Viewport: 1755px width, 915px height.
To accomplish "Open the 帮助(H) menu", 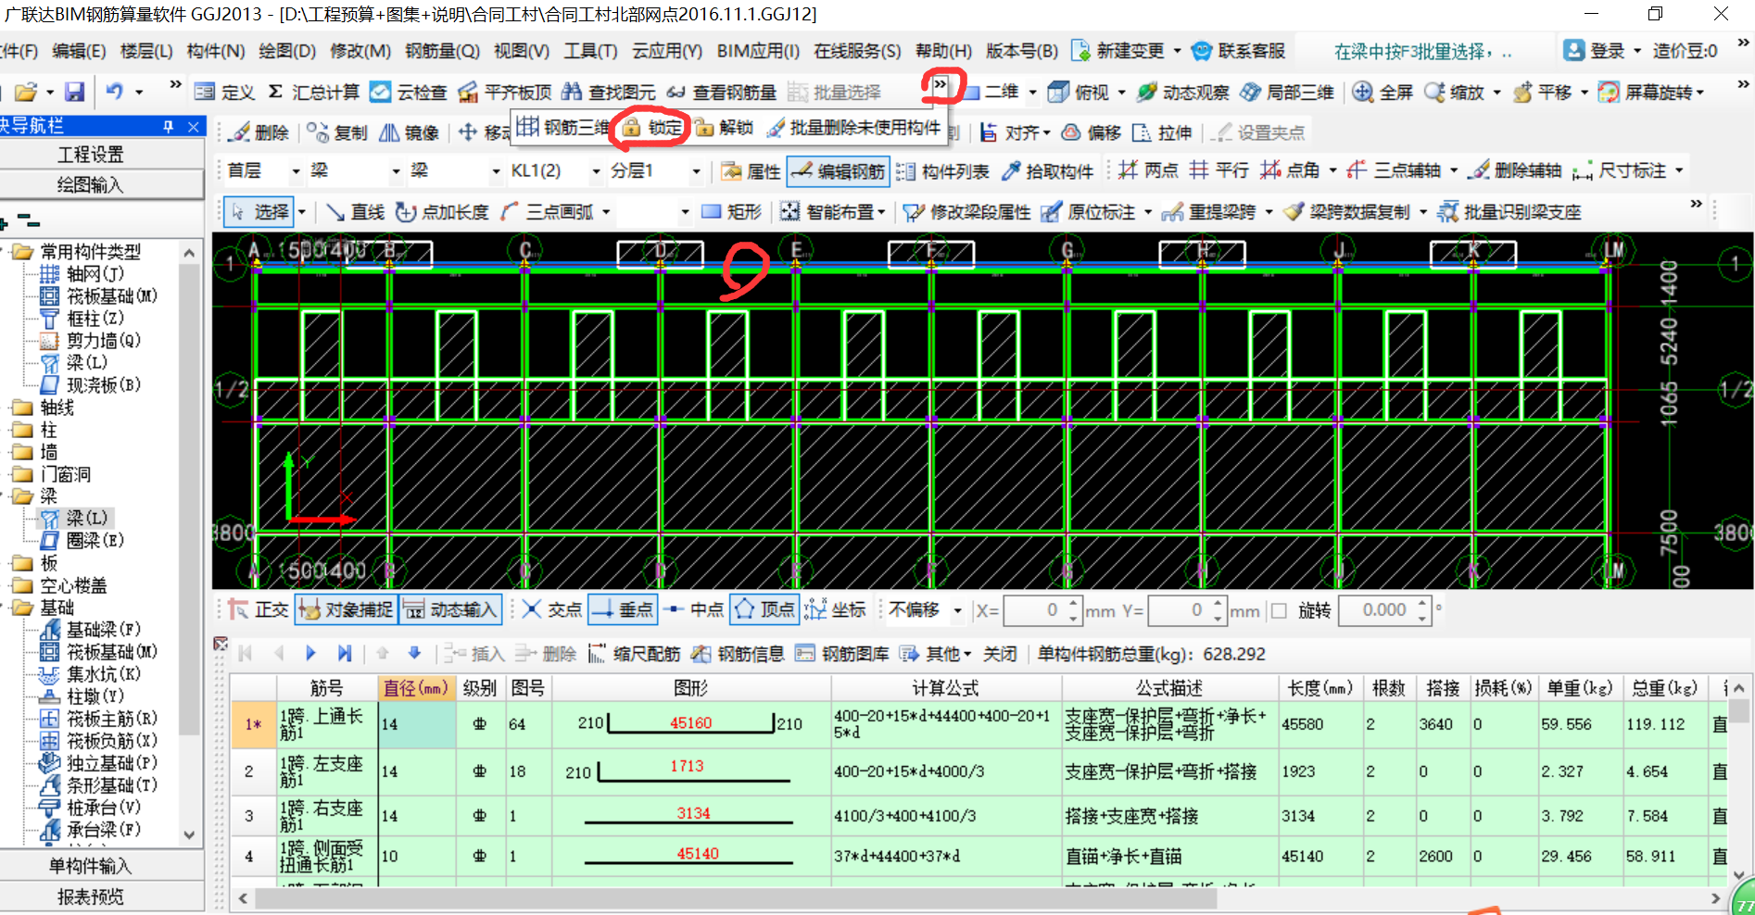I will pyautogui.click(x=943, y=51).
